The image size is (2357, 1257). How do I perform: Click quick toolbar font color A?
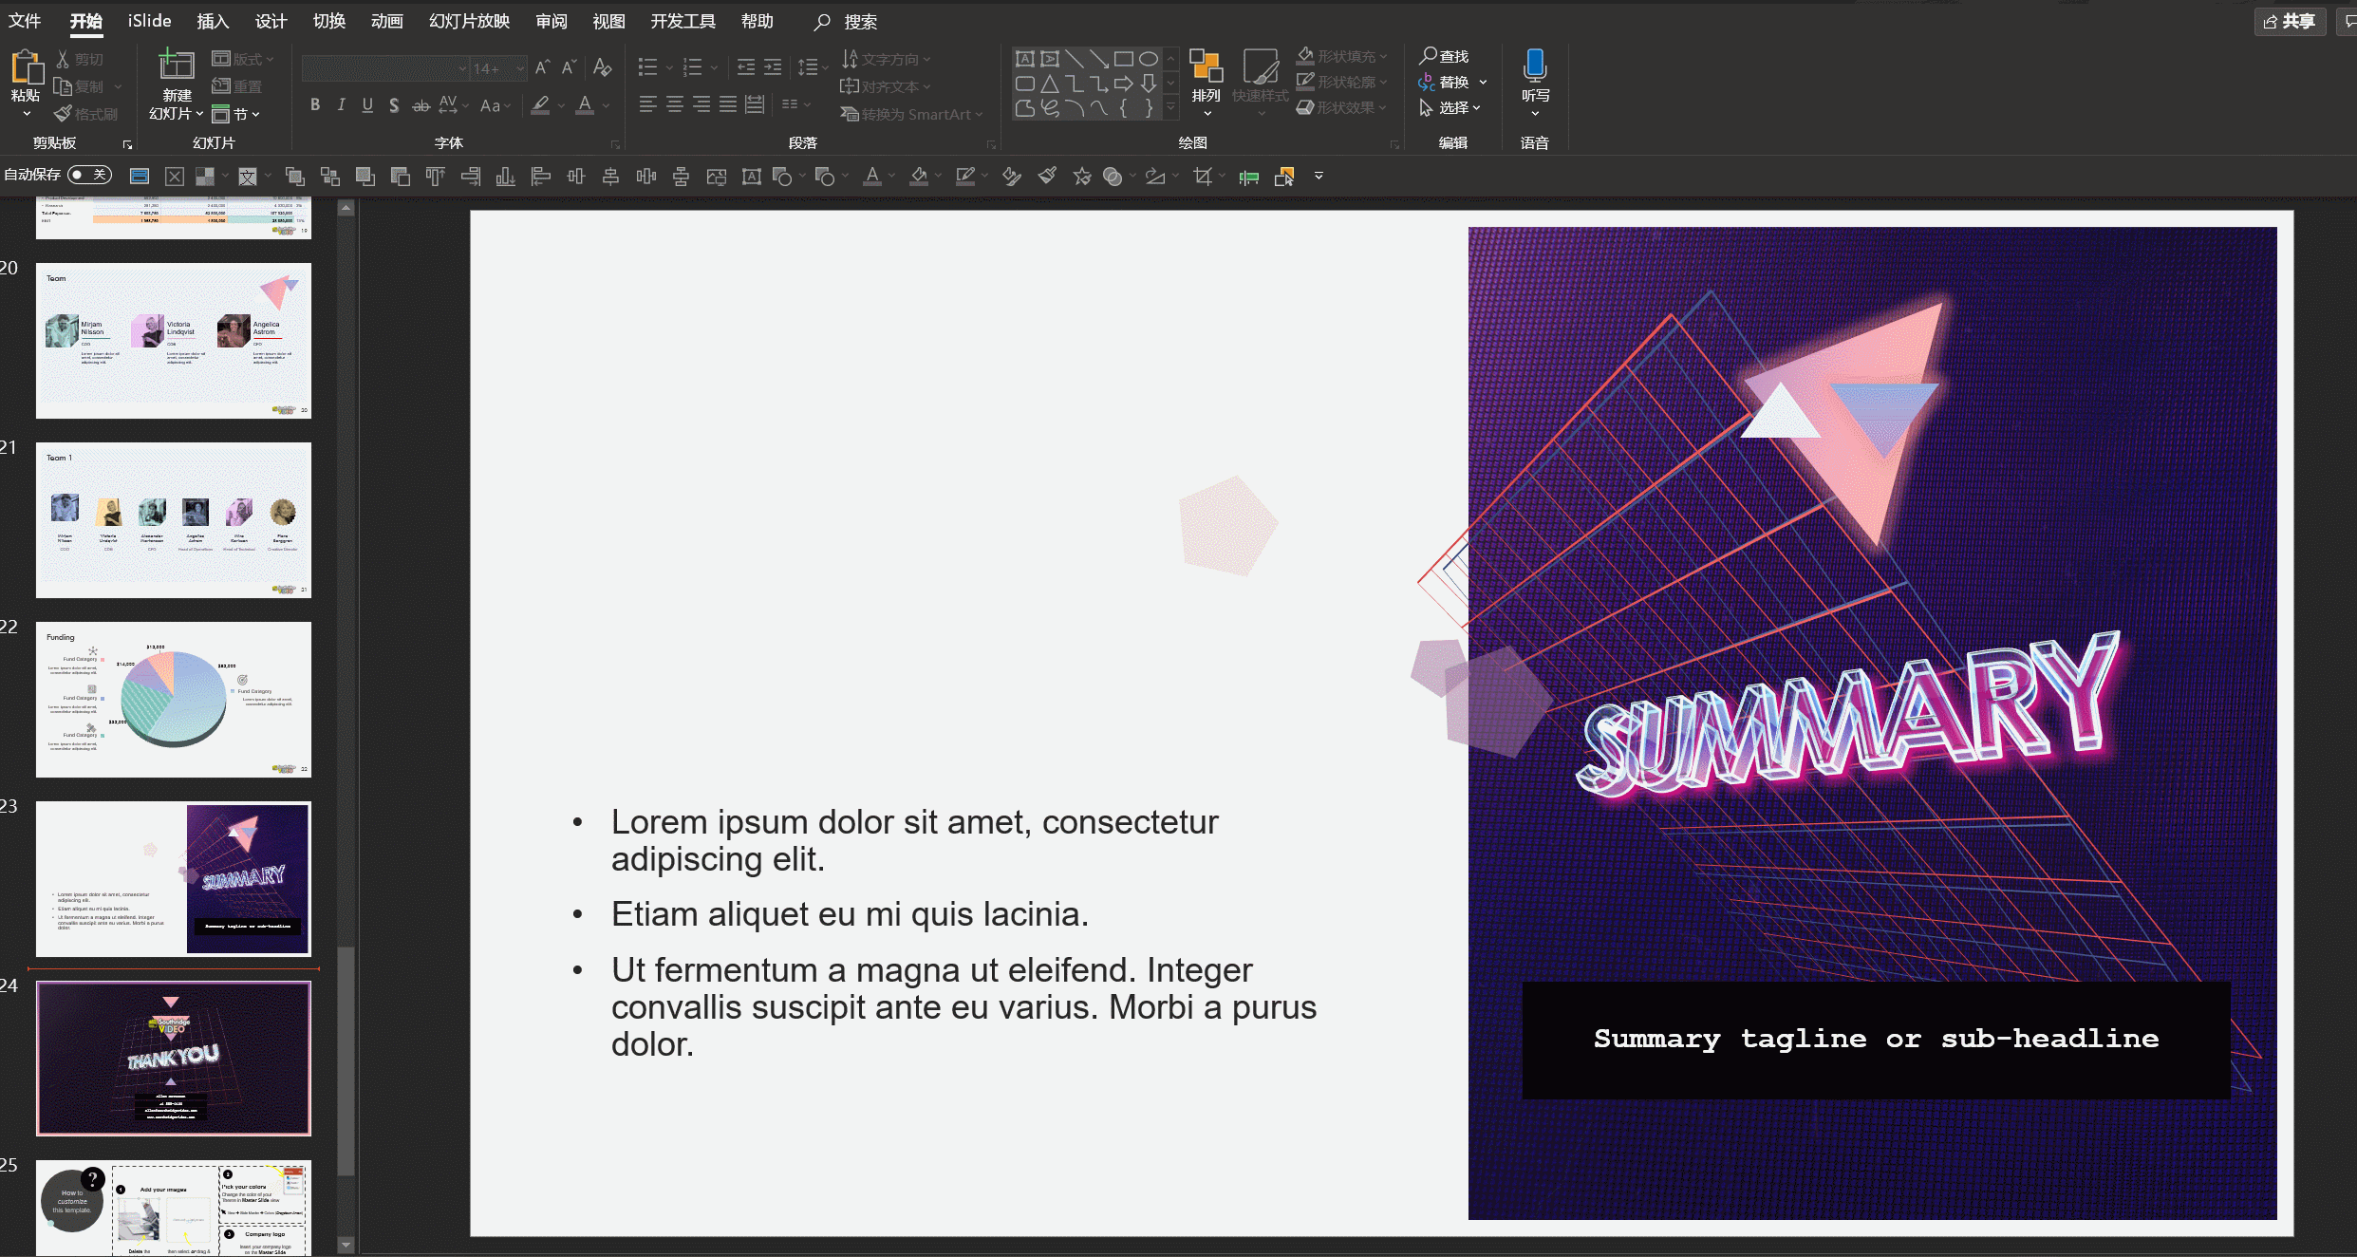(x=872, y=177)
